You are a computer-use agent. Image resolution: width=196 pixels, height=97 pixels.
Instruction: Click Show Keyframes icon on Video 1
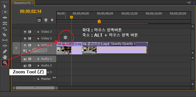(x=30, y=51)
